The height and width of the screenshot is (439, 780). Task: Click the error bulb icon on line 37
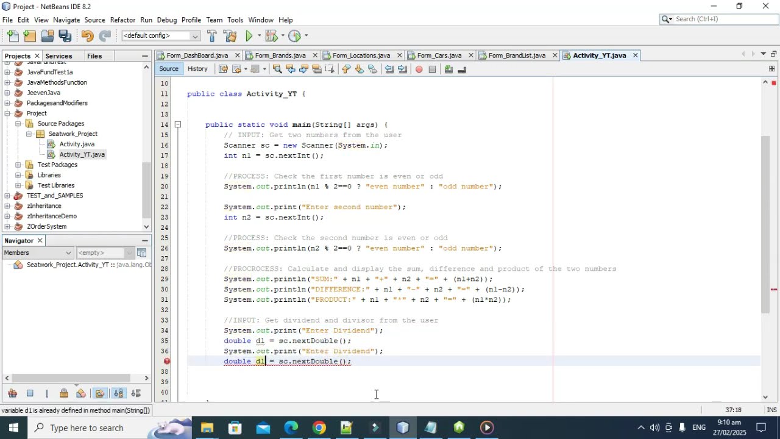tap(167, 361)
